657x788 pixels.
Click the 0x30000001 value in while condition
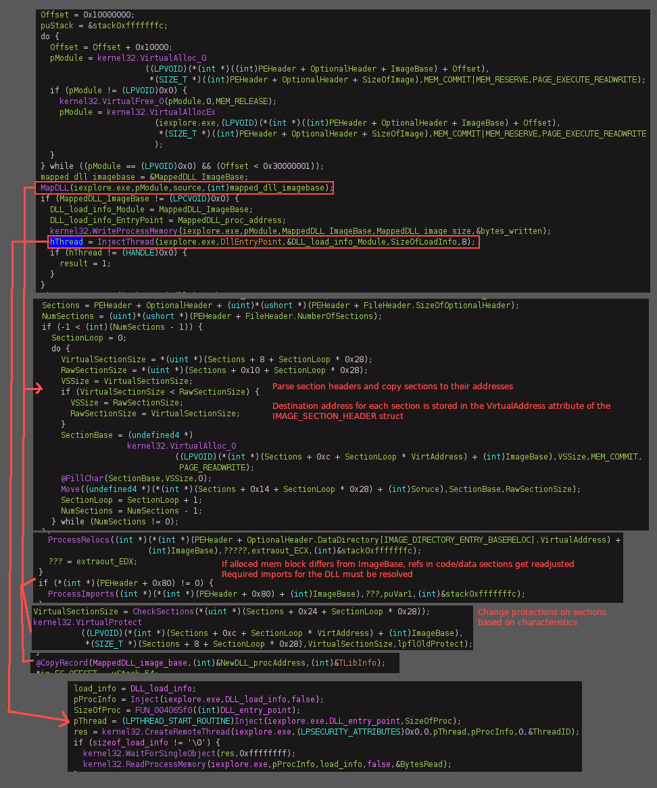[287, 166]
